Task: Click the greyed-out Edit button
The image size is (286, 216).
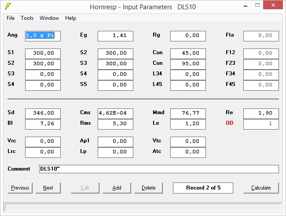Action: [x=85, y=188]
